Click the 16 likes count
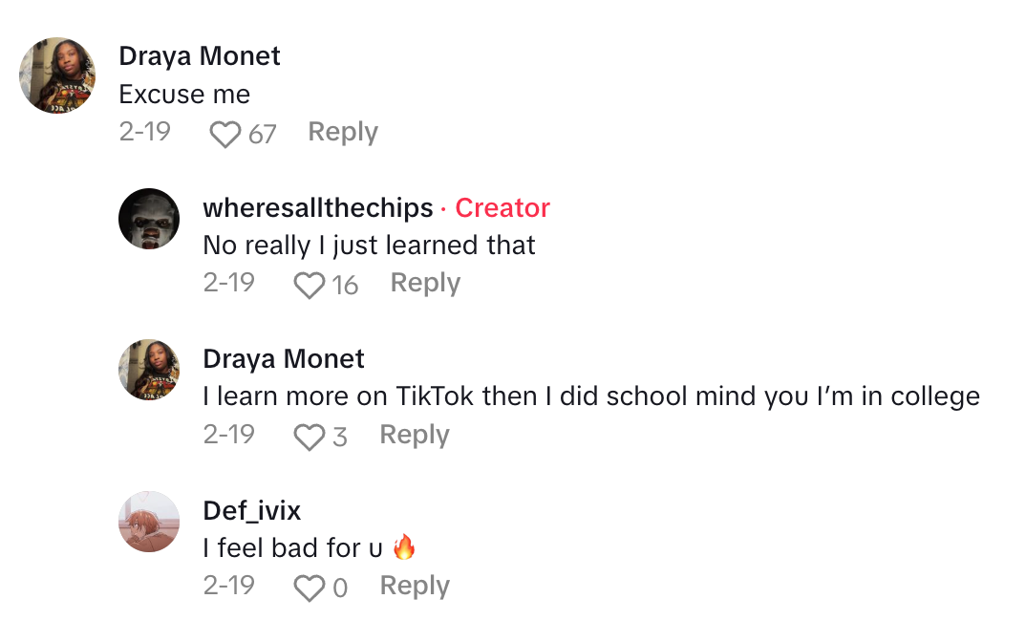Viewport: 1026px width, 642px height. [345, 285]
